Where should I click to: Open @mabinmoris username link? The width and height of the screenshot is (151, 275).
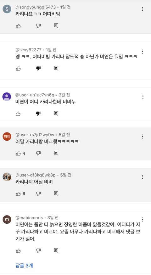pos(29,218)
